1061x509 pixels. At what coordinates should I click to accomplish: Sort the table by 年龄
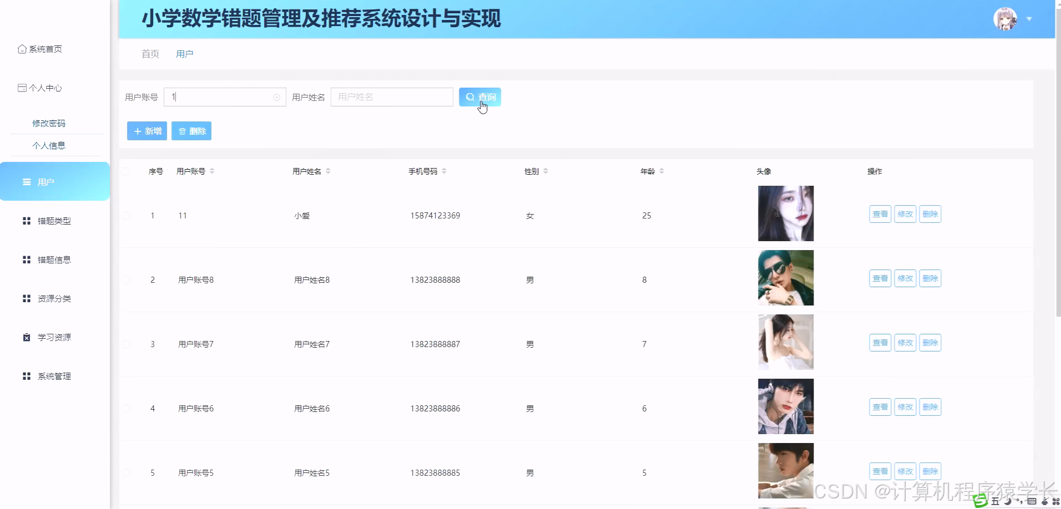click(x=661, y=171)
